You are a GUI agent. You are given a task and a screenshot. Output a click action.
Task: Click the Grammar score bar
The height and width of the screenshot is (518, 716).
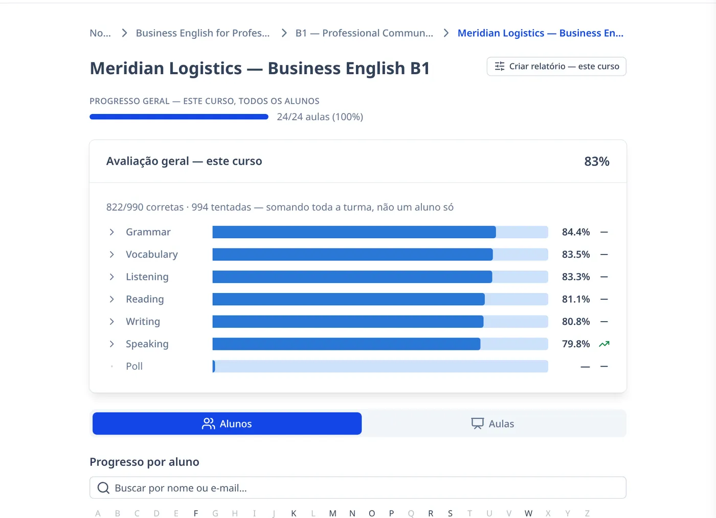[x=380, y=232]
